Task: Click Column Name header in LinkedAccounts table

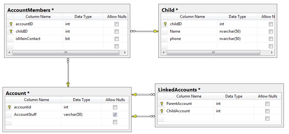Action: (x=189, y=96)
